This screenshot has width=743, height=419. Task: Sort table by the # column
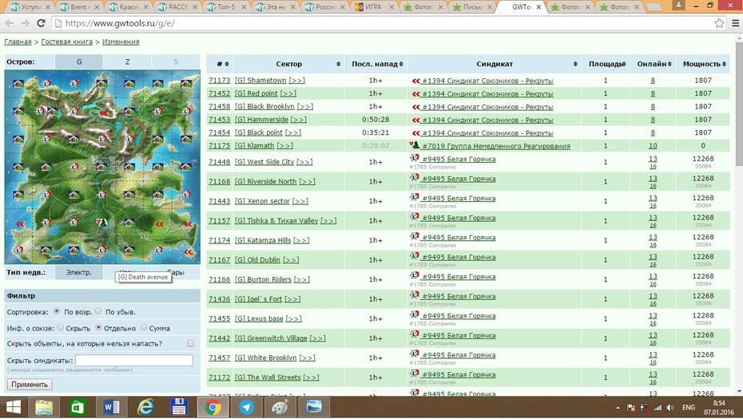pyautogui.click(x=220, y=64)
